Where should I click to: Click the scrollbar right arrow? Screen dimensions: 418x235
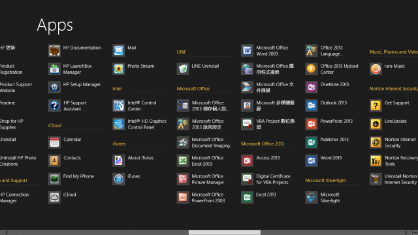(x=406, y=232)
